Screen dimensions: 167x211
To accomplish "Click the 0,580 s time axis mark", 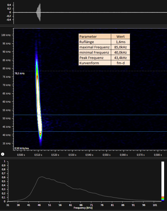I will click(x=157, y=154).
